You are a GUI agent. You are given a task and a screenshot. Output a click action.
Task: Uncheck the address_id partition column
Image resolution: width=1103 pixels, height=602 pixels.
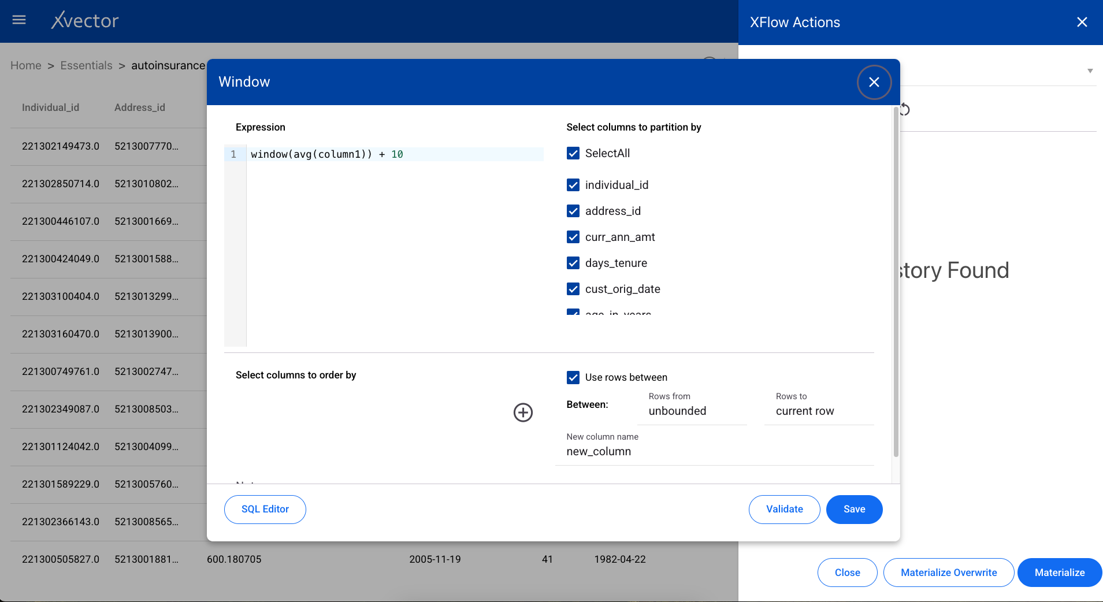coord(573,211)
